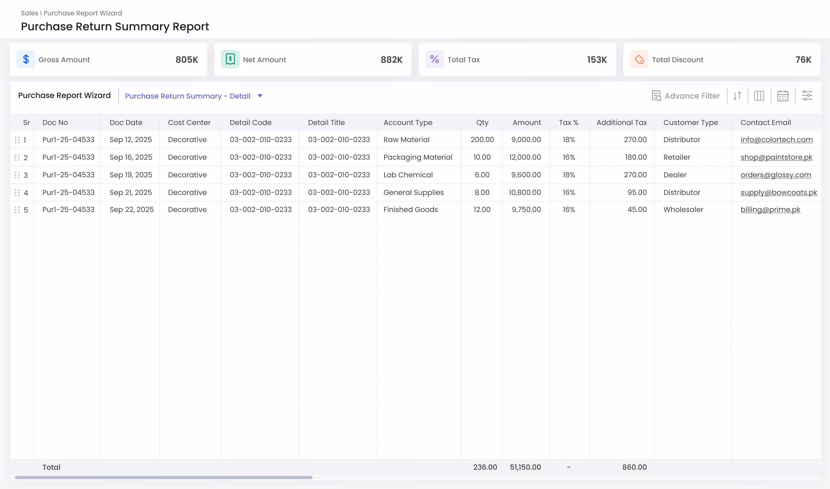Open the column chooser icon
This screenshot has width=830, height=489.
[x=759, y=96]
